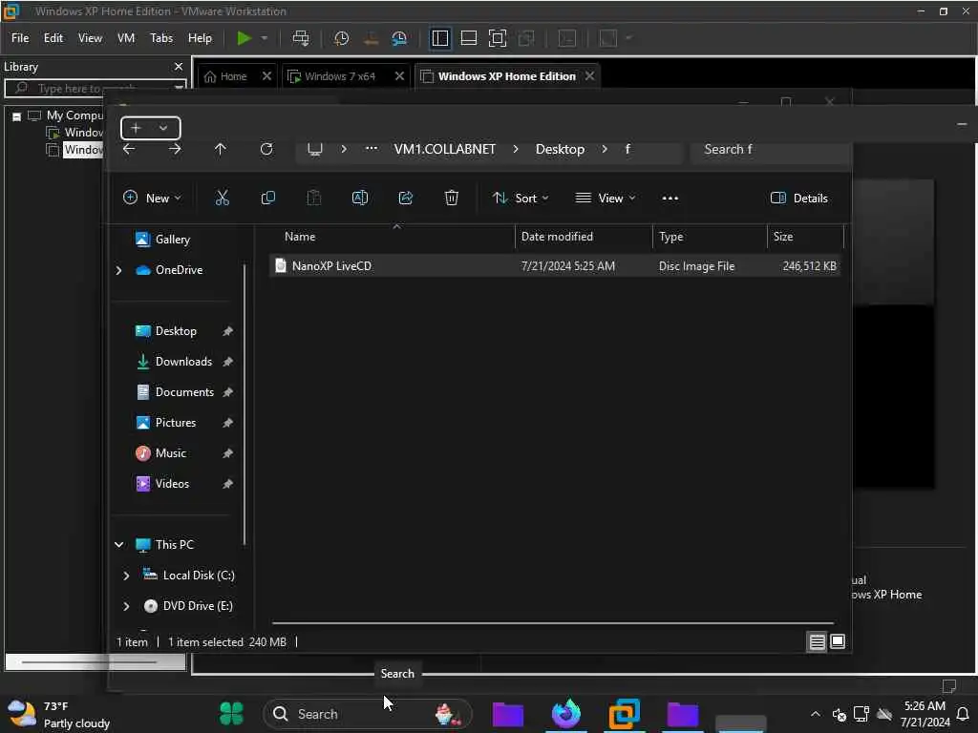Open the pinned Documents folder
This screenshot has height=733, width=978.
click(184, 392)
